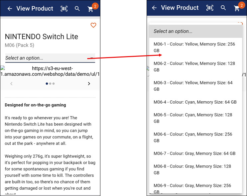Pick M06-5 Cyan 128 GB option
The image size is (247, 196).
pyautogui.click(x=195, y=118)
